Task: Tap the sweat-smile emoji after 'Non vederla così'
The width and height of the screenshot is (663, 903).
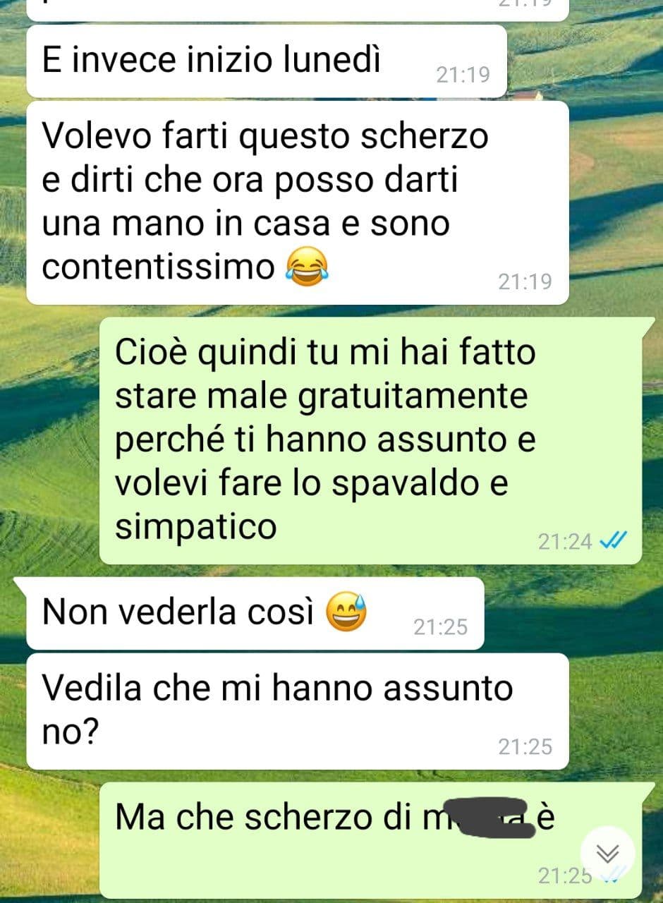Action: click(x=347, y=612)
